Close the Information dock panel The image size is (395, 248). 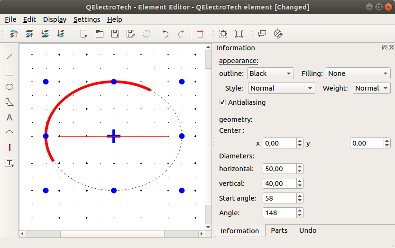(391, 47)
